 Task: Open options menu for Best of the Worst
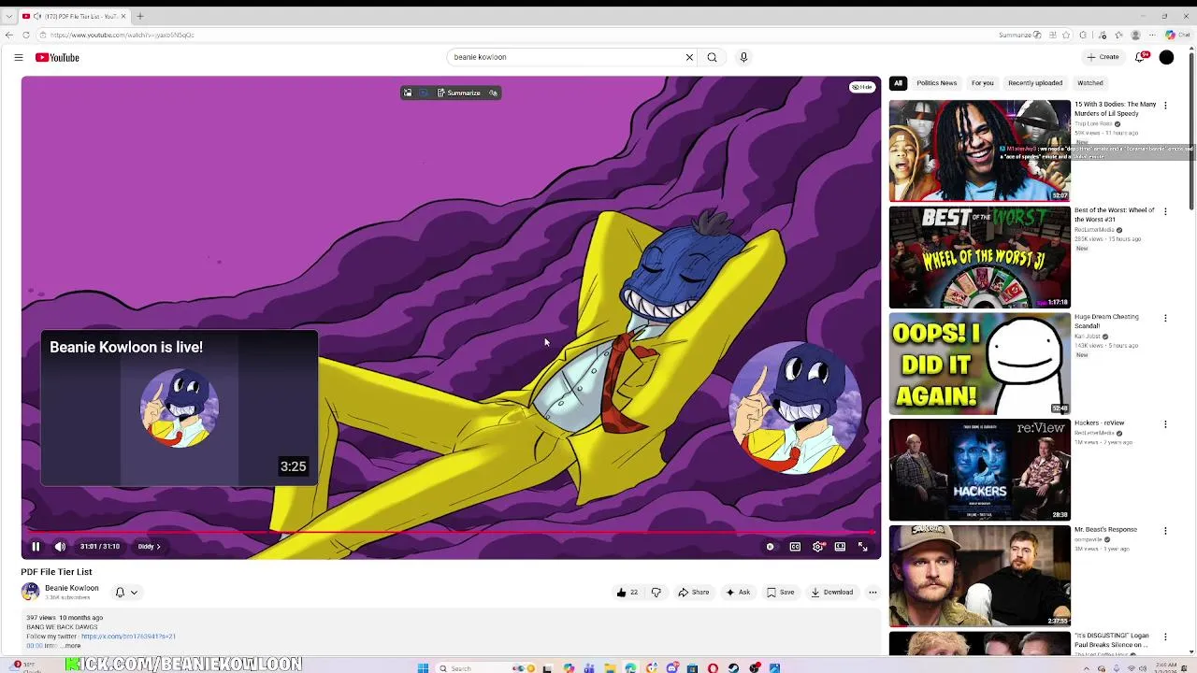click(1165, 211)
